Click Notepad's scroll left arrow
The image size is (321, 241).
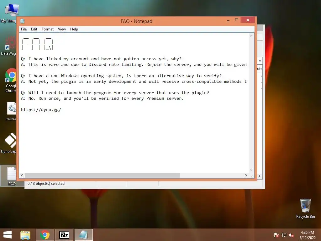22,175
